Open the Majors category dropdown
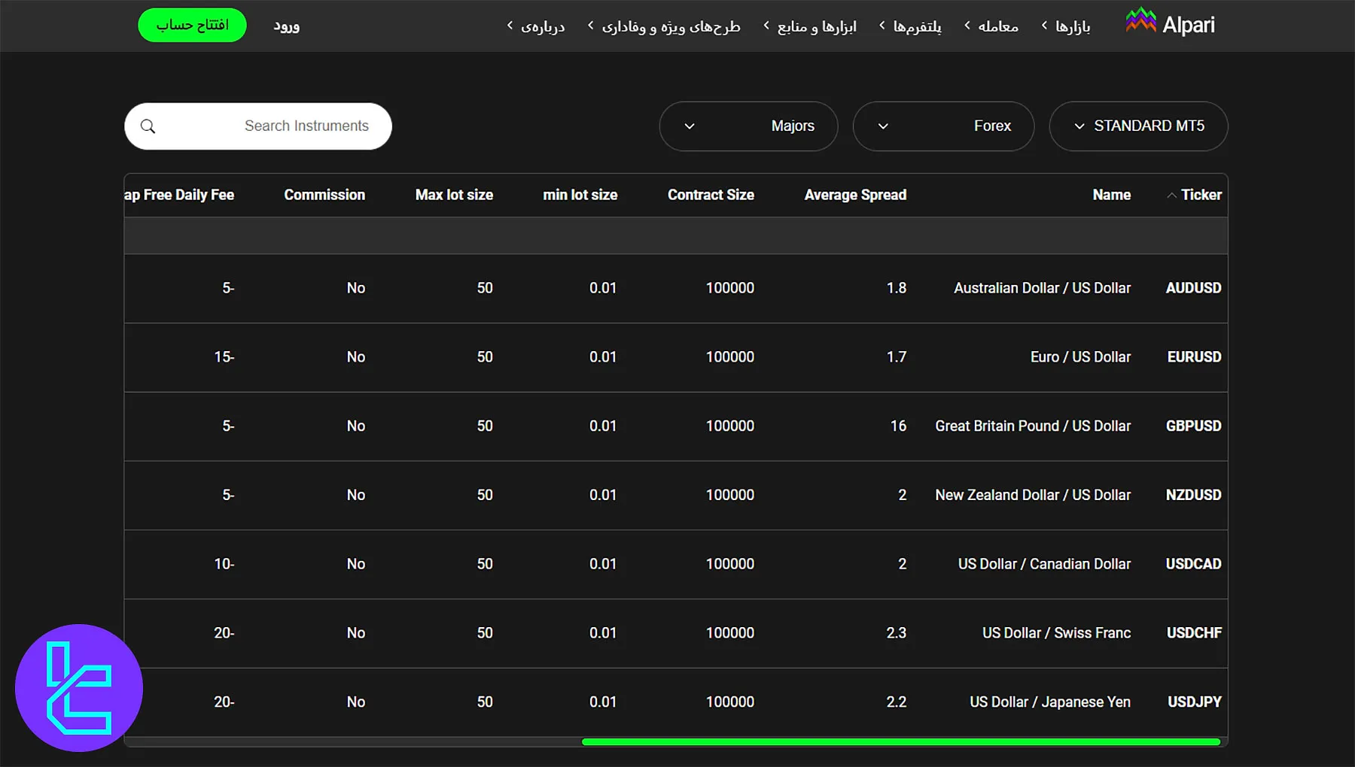The height and width of the screenshot is (767, 1355). coord(748,126)
